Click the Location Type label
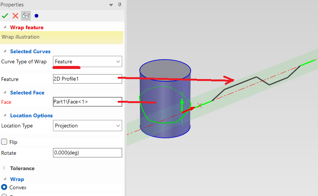The height and width of the screenshot is (196, 318). click(17, 126)
